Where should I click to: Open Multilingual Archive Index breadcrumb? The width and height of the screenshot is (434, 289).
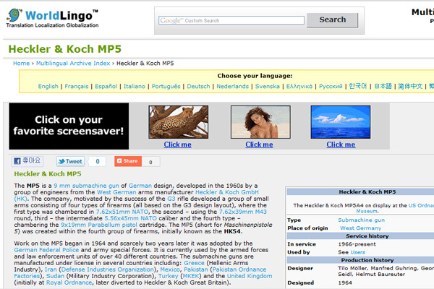[x=75, y=64]
